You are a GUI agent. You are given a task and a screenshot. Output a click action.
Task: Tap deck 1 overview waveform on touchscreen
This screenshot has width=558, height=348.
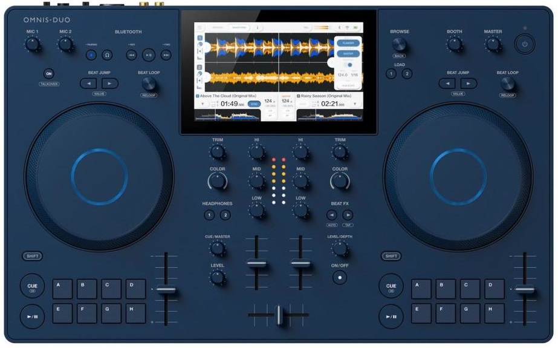pos(228,115)
